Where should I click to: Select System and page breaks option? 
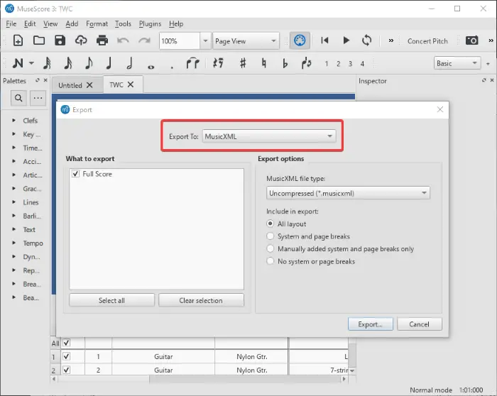270,236
